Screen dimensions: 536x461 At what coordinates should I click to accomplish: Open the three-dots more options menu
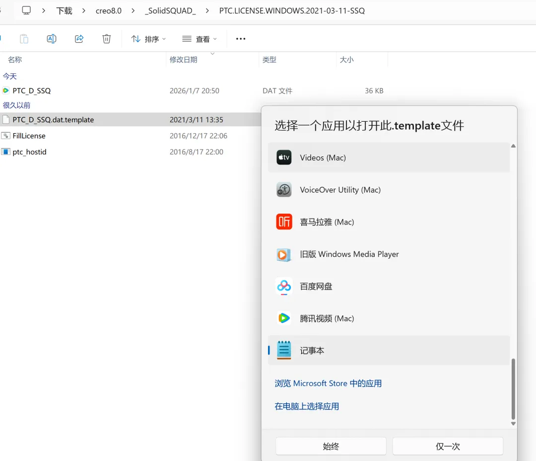point(241,39)
